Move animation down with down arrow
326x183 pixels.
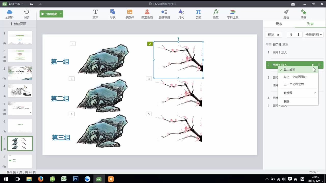pos(298,35)
